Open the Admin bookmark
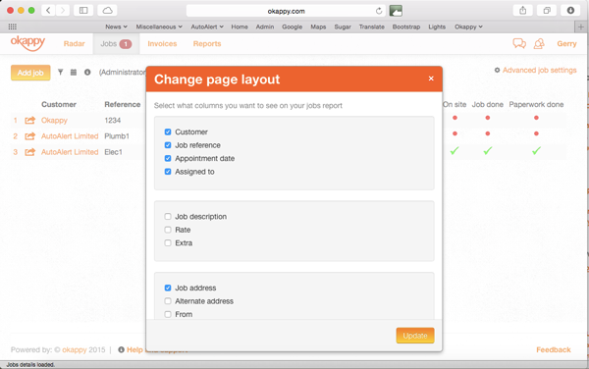This screenshot has width=589, height=369. 265,26
